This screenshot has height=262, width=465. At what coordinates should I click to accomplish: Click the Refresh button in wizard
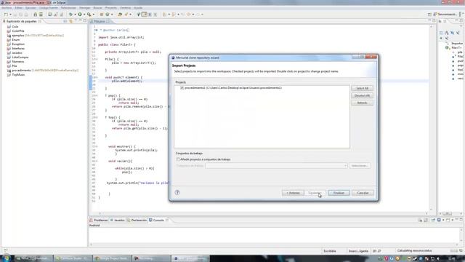point(362,103)
